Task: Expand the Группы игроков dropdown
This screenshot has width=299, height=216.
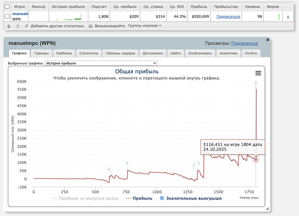Action: pyautogui.click(x=144, y=26)
